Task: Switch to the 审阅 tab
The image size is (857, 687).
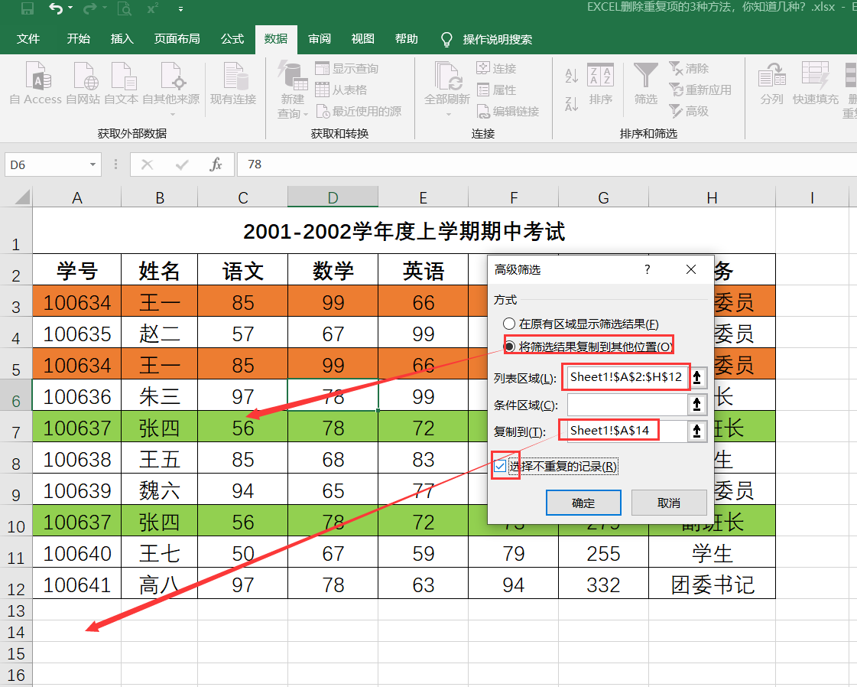Action: click(x=320, y=39)
